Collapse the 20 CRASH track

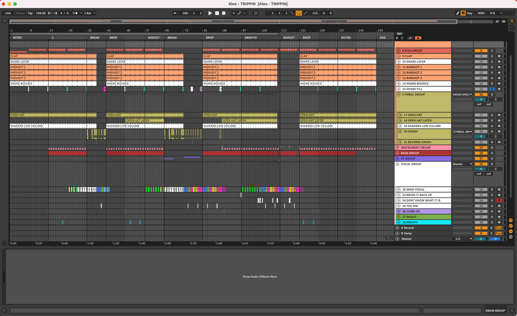(x=400, y=131)
